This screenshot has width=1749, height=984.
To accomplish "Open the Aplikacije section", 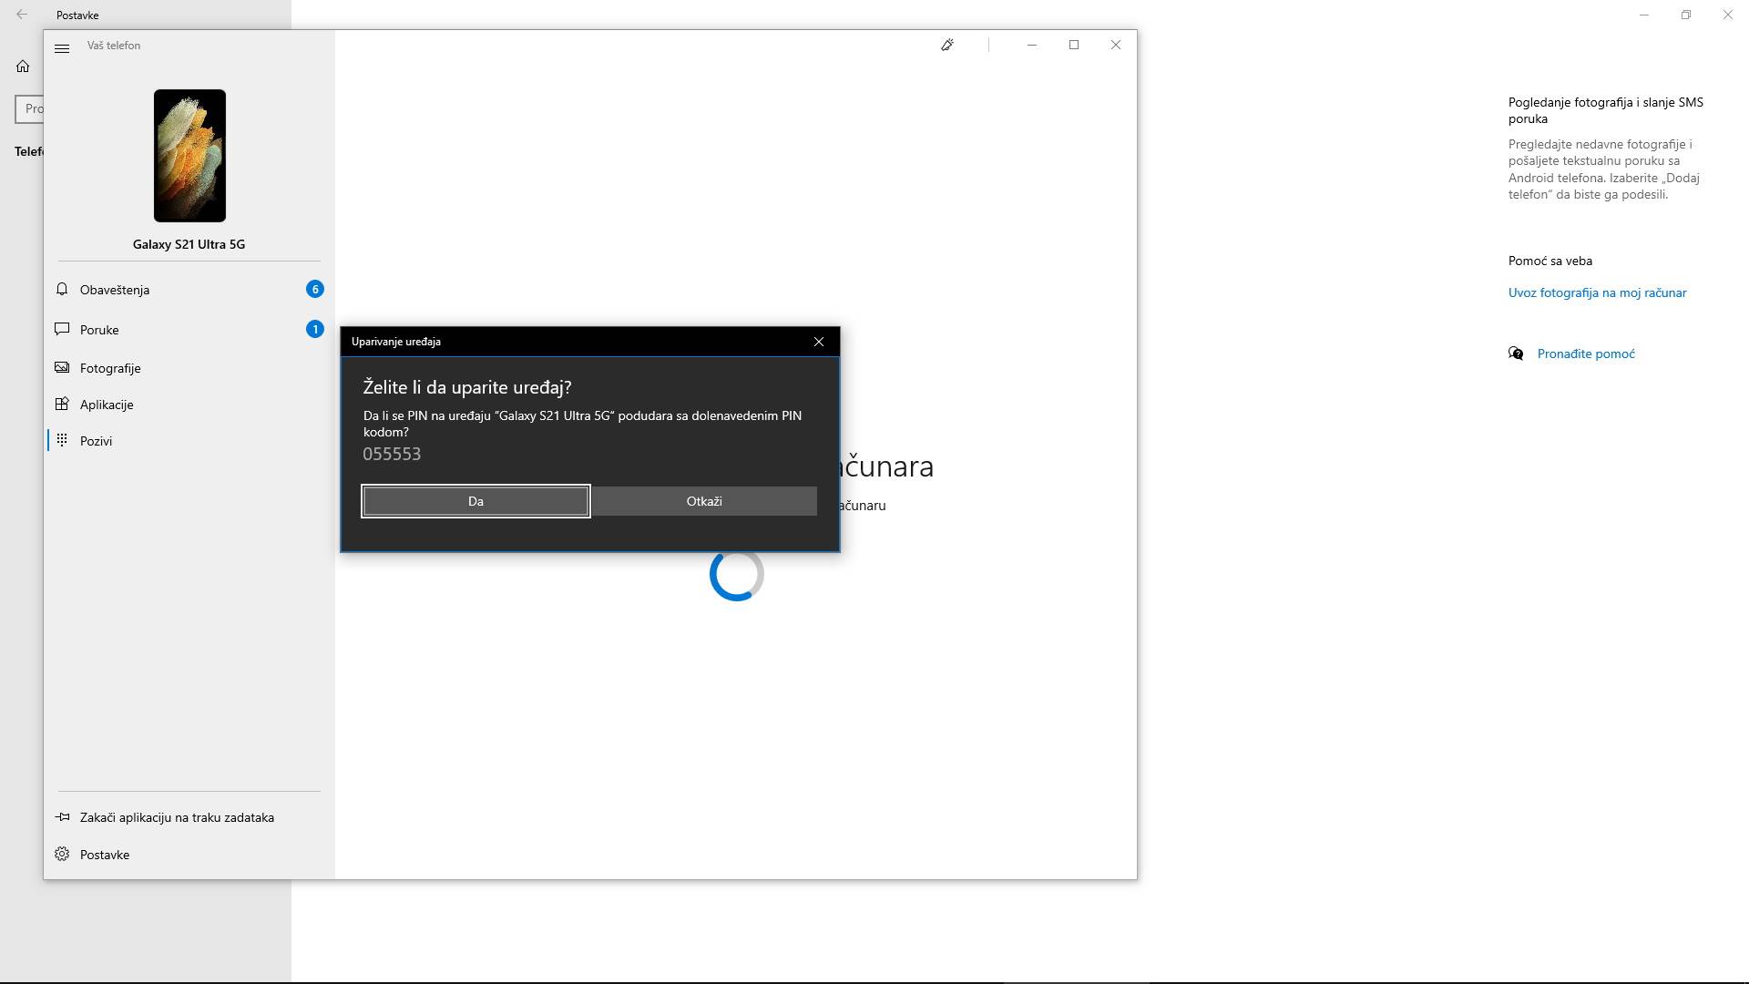I will pyautogui.click(x=107, y=405).
